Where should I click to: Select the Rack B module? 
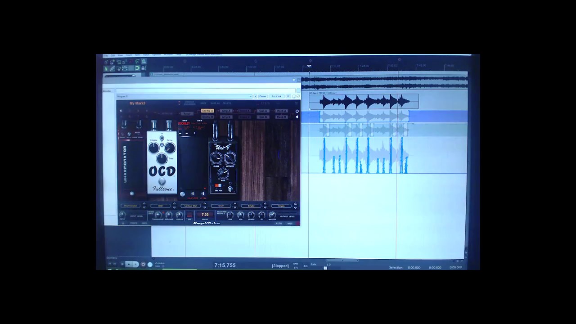(282, 117)
